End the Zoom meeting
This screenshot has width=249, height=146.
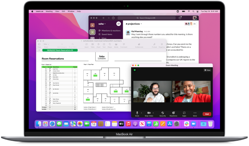point(207,114)
